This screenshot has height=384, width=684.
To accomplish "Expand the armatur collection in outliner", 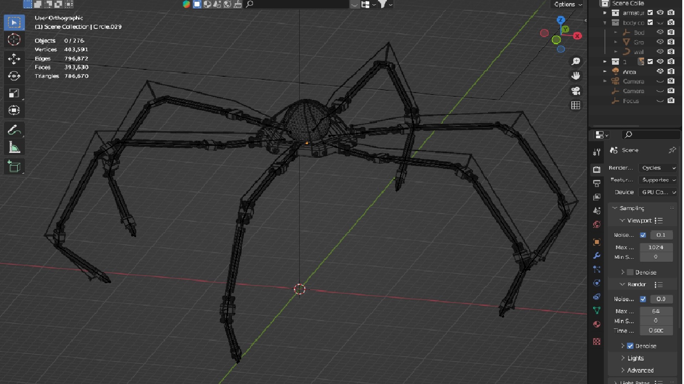I will click(x=605, y=13).
